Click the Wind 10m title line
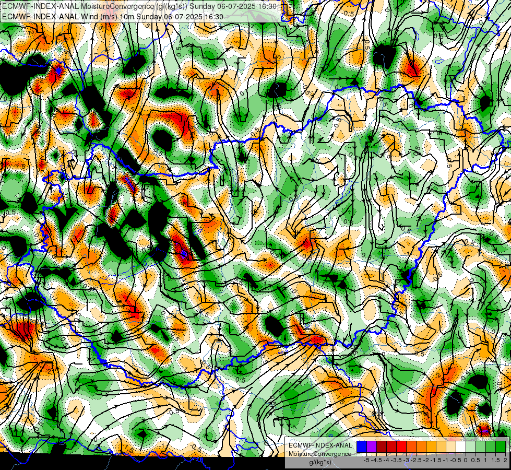Screen dimensions: 511x470 [x=113, y=17]
